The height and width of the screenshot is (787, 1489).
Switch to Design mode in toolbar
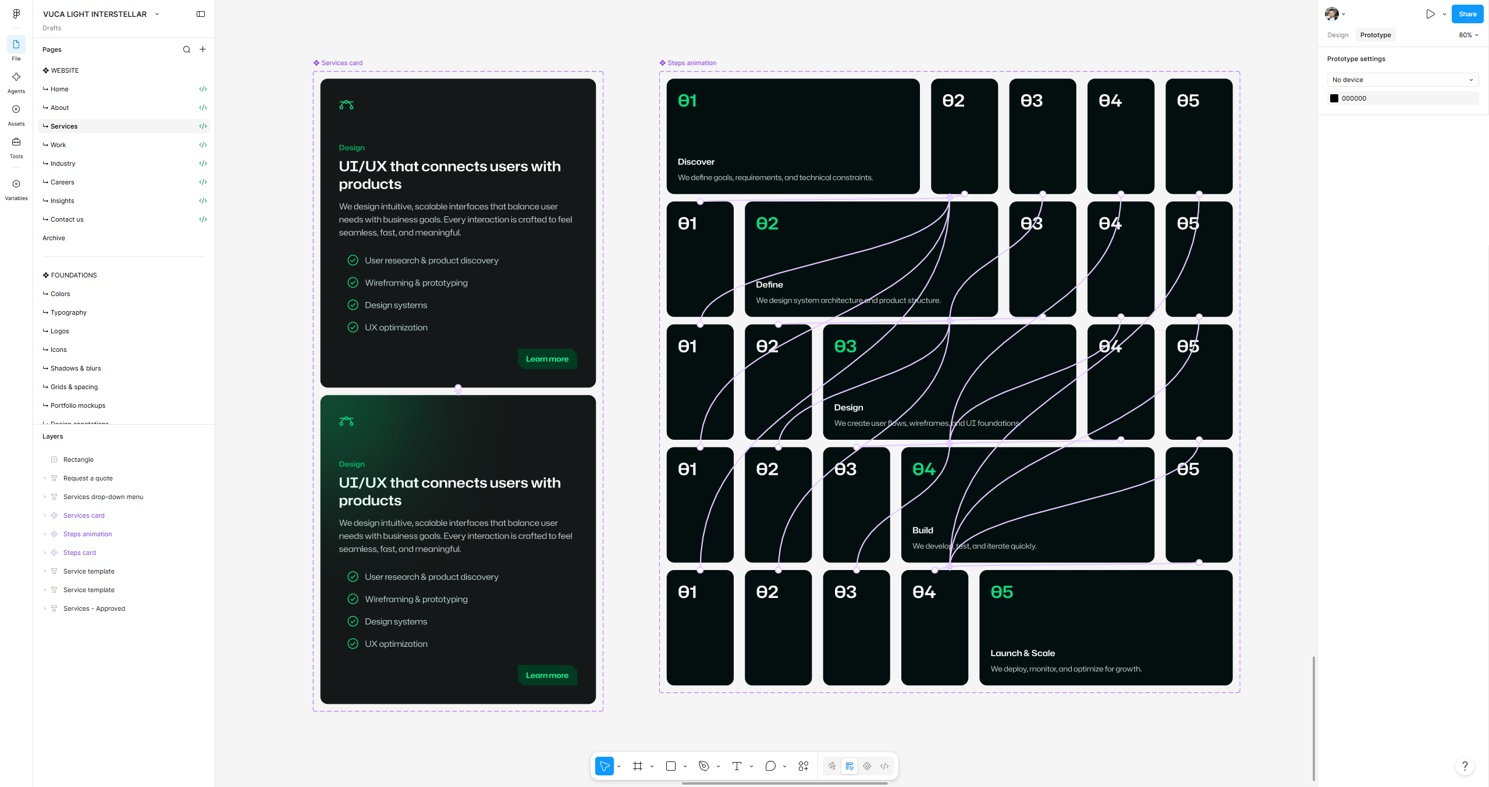[x=850, y=766]
